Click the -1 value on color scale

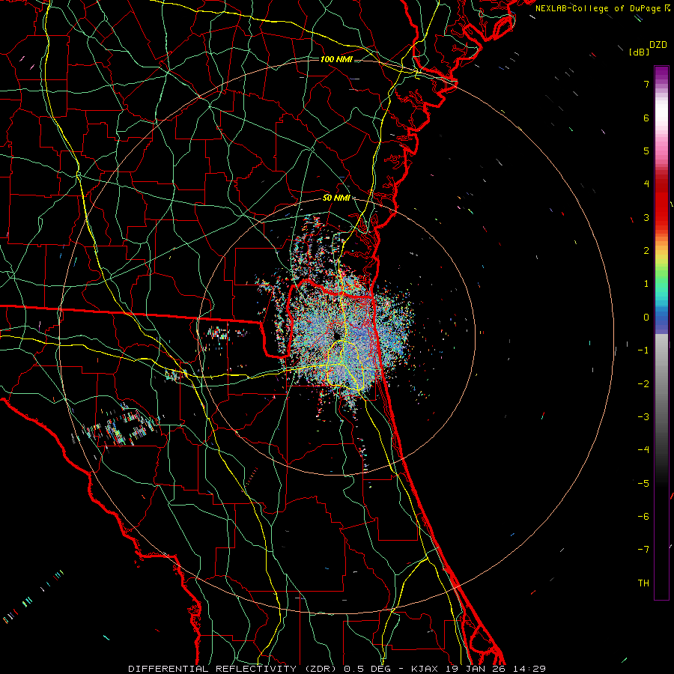[x=643, y=350]
